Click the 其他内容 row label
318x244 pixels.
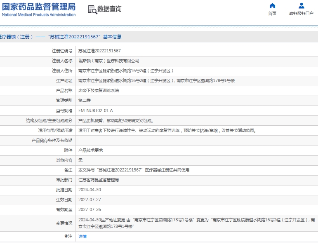(x=64, y=160)
